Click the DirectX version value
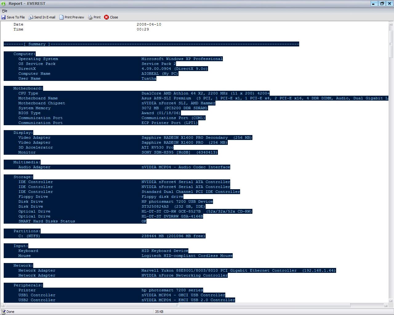 (x=175, y=69)
